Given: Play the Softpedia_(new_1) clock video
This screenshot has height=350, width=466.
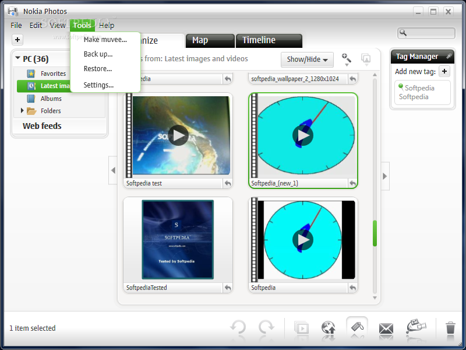Looking at the screenshot, I should click(303, 135).
